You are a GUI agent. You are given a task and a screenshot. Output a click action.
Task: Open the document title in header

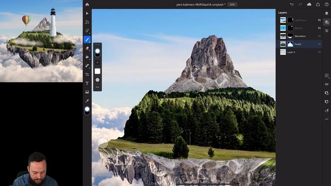(x=201, y=5)
